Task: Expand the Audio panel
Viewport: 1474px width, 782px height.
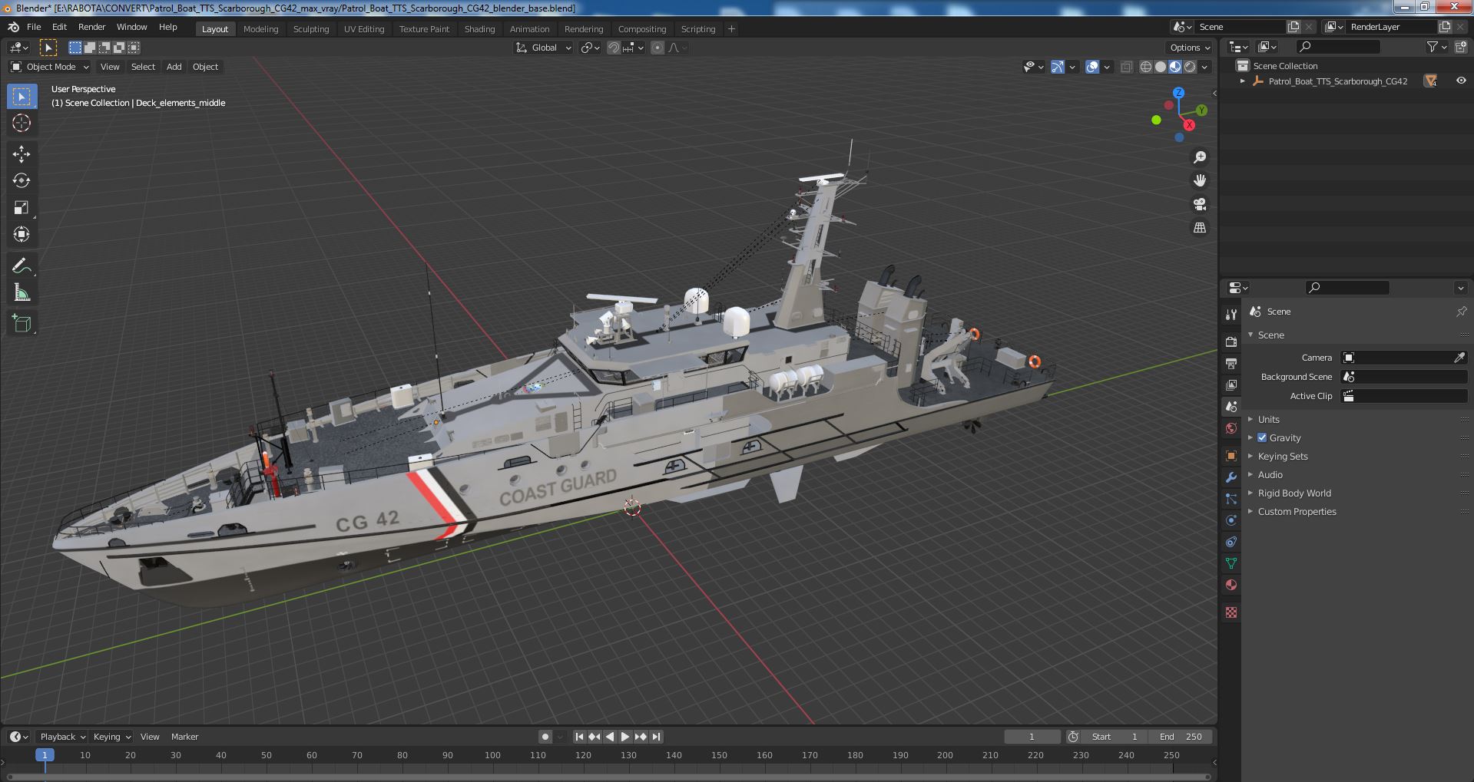Action: [x=1270, y=474]
